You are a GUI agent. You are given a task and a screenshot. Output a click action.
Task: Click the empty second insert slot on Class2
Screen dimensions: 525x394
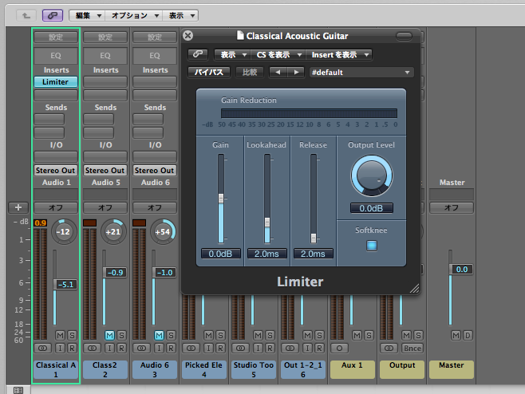tap(105, 96)
